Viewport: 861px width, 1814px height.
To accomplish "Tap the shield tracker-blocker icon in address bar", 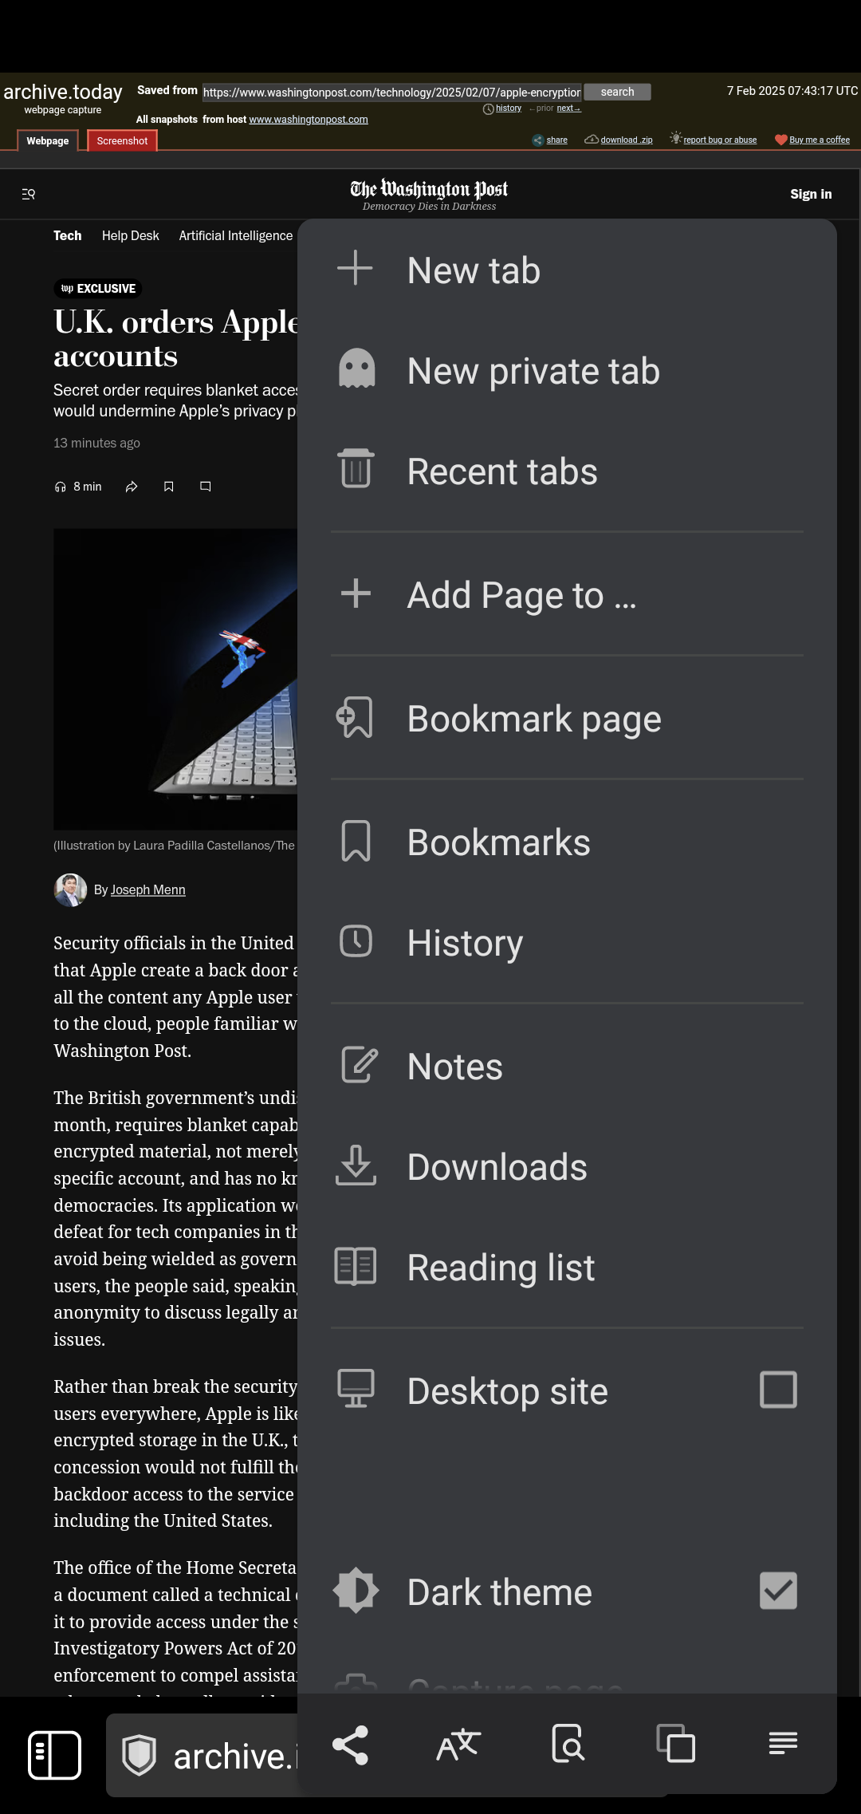I will 139,1755.
